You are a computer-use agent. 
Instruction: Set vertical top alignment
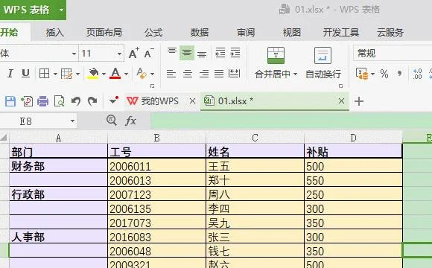pyautogui.click(x=172, y=52)
